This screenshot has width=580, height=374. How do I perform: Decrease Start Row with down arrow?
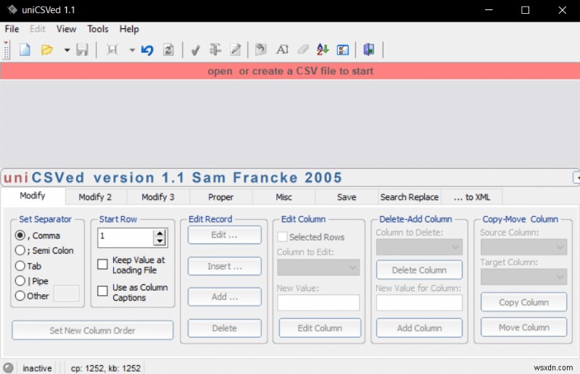[x=159, y=241]
